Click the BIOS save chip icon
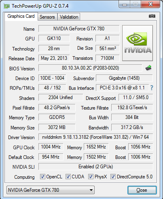 pos(148,68)
